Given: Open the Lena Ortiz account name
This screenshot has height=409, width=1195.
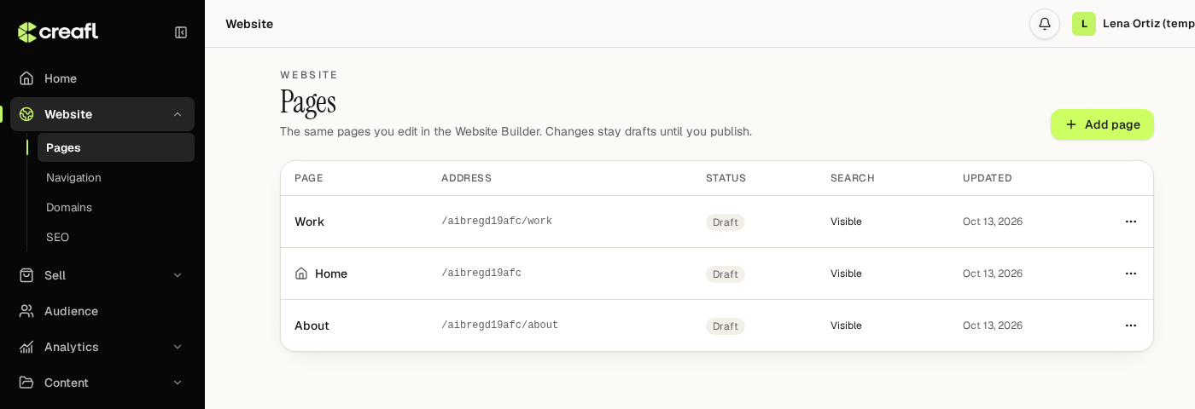Looking at the screenshot, I should (1148, 24).
